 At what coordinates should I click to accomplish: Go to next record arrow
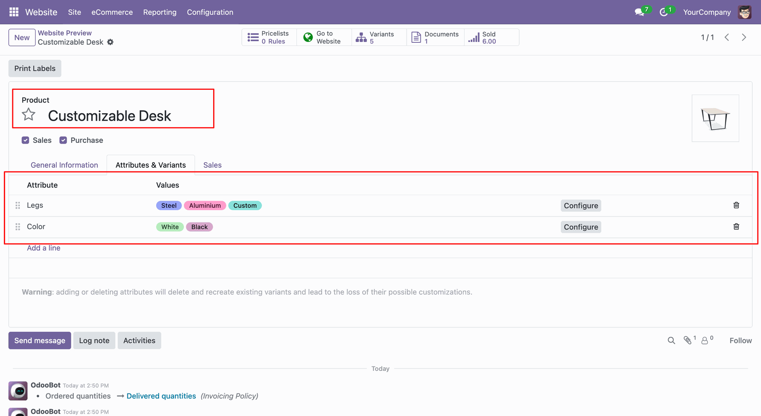pyautogui.click(x=744, y=37)
